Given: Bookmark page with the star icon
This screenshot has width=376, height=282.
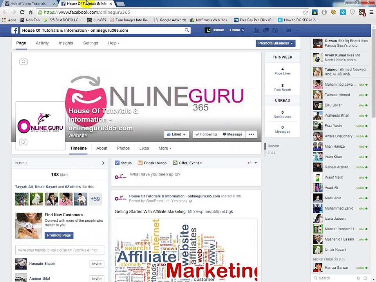Looking at the screenshot, I should 305,12.
